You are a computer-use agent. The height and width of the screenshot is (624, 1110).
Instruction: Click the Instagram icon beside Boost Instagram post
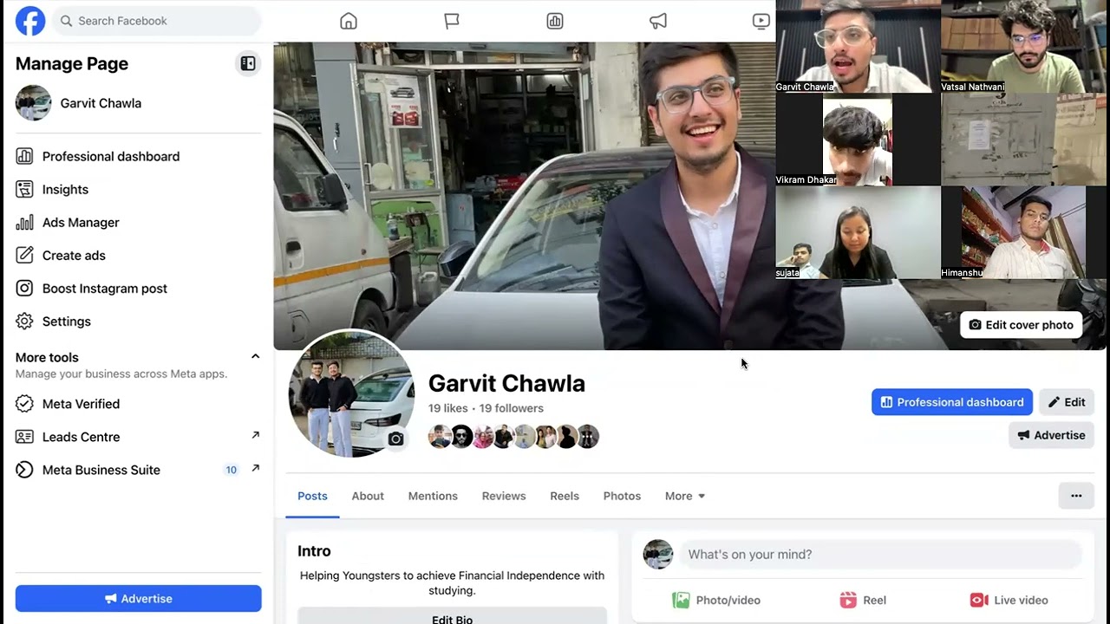[x=25, y=289]
